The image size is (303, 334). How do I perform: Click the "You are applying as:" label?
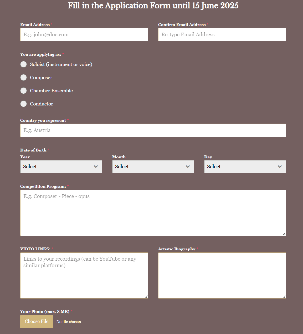[41, 54]
